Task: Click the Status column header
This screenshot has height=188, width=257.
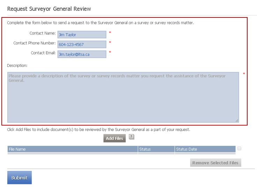Action: pyautogui.click(x=156, y=149)
